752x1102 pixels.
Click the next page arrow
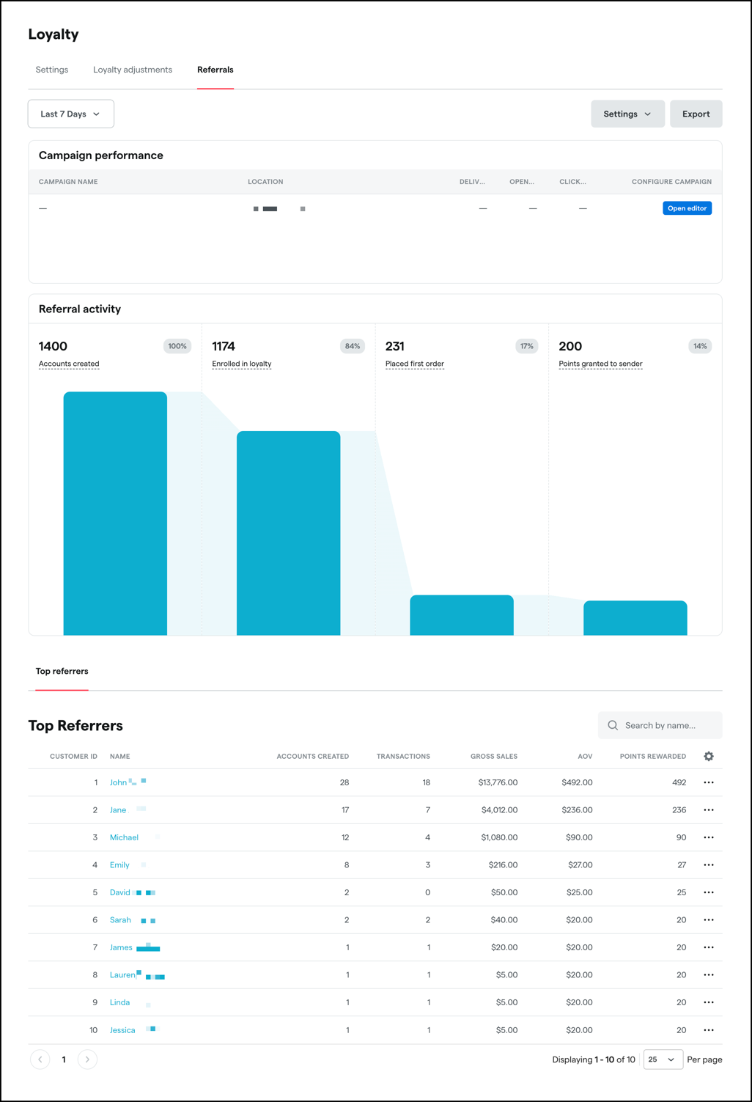pyautogui.click(x=87, y=1059)
